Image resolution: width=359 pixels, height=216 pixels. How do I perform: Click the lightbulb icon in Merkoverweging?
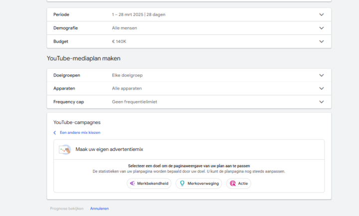point(182,183)
